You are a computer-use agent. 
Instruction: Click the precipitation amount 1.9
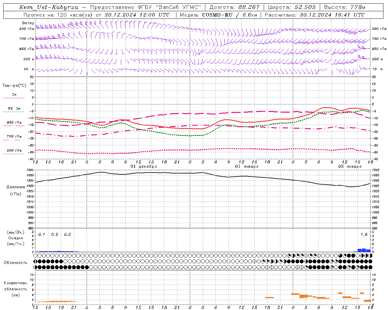tap(364, 234)
